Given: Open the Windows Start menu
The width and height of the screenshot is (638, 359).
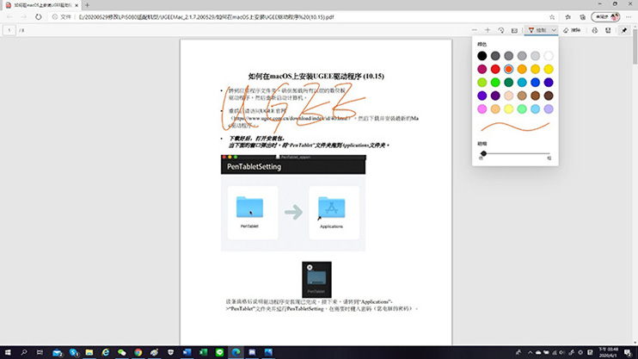Looking at the screenshot, I should [8, 352].
